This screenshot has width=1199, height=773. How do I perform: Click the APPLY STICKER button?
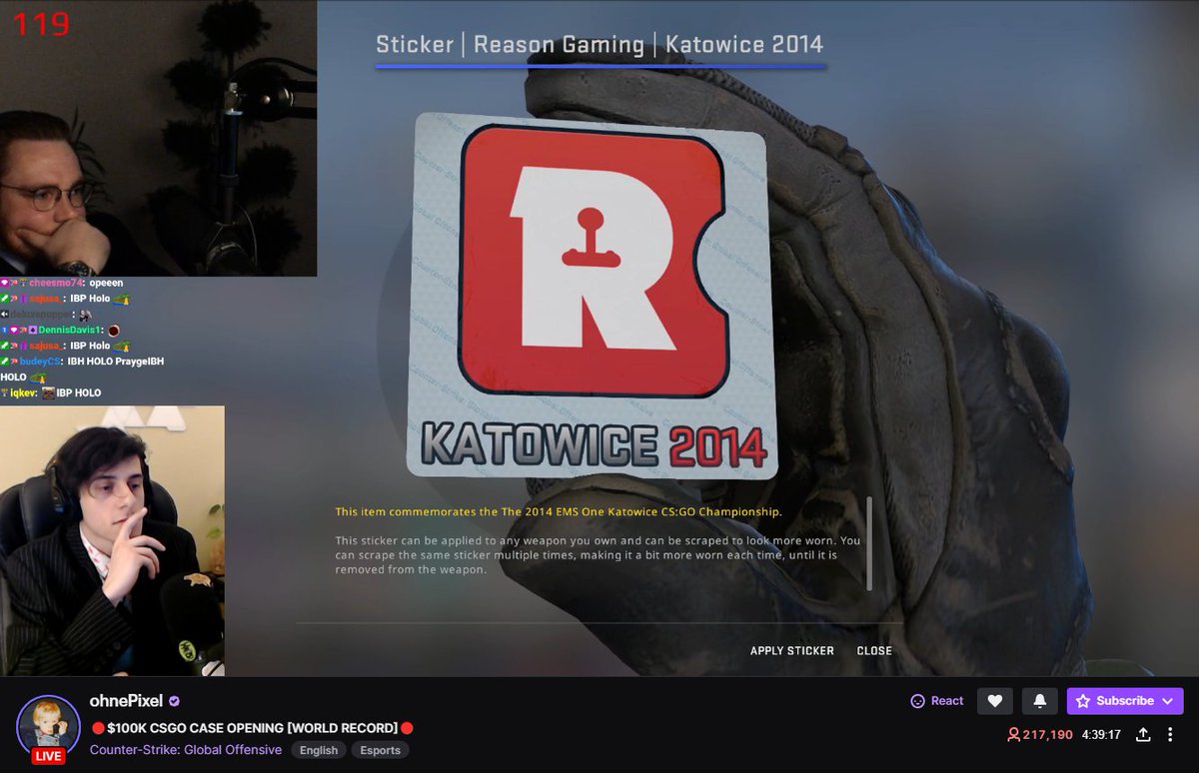tap(791, 650)
